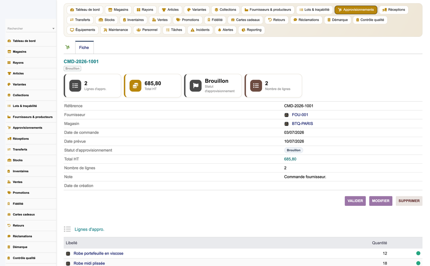Click the Lignes d'appro. list icon card
This screenshot has height=266, width=430.
[75, 86]
